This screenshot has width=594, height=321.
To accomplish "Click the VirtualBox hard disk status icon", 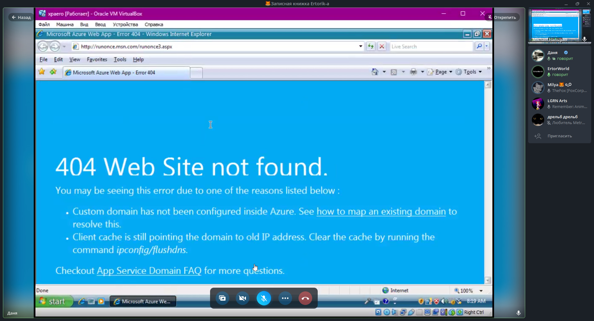I will click(378, 312).
